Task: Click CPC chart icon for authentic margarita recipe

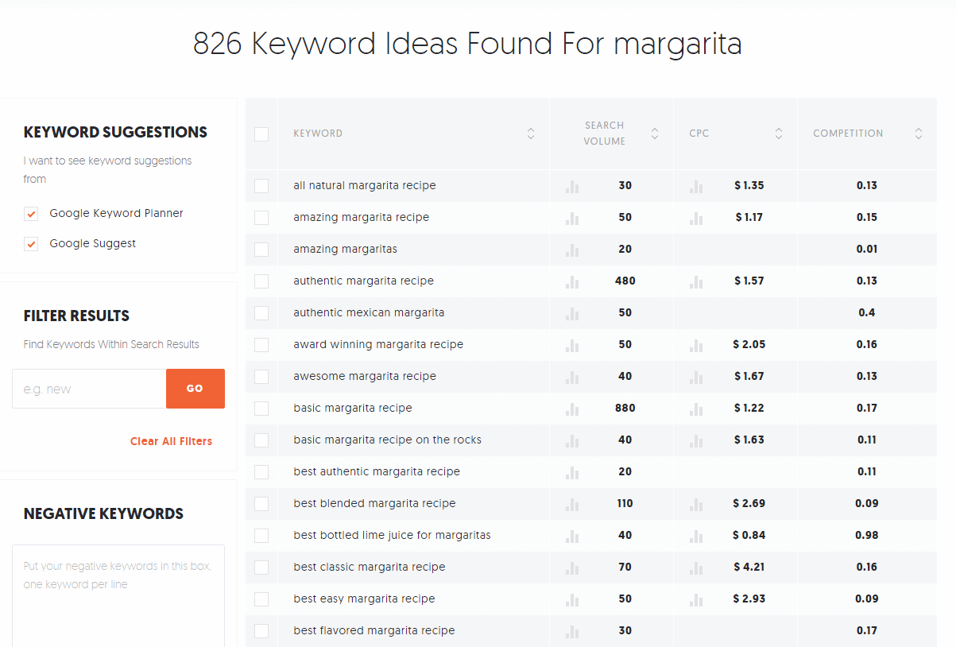Action: (x=696, y=281)
